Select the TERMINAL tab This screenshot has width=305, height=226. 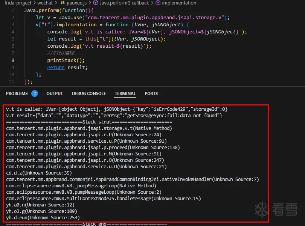point(125,93)
